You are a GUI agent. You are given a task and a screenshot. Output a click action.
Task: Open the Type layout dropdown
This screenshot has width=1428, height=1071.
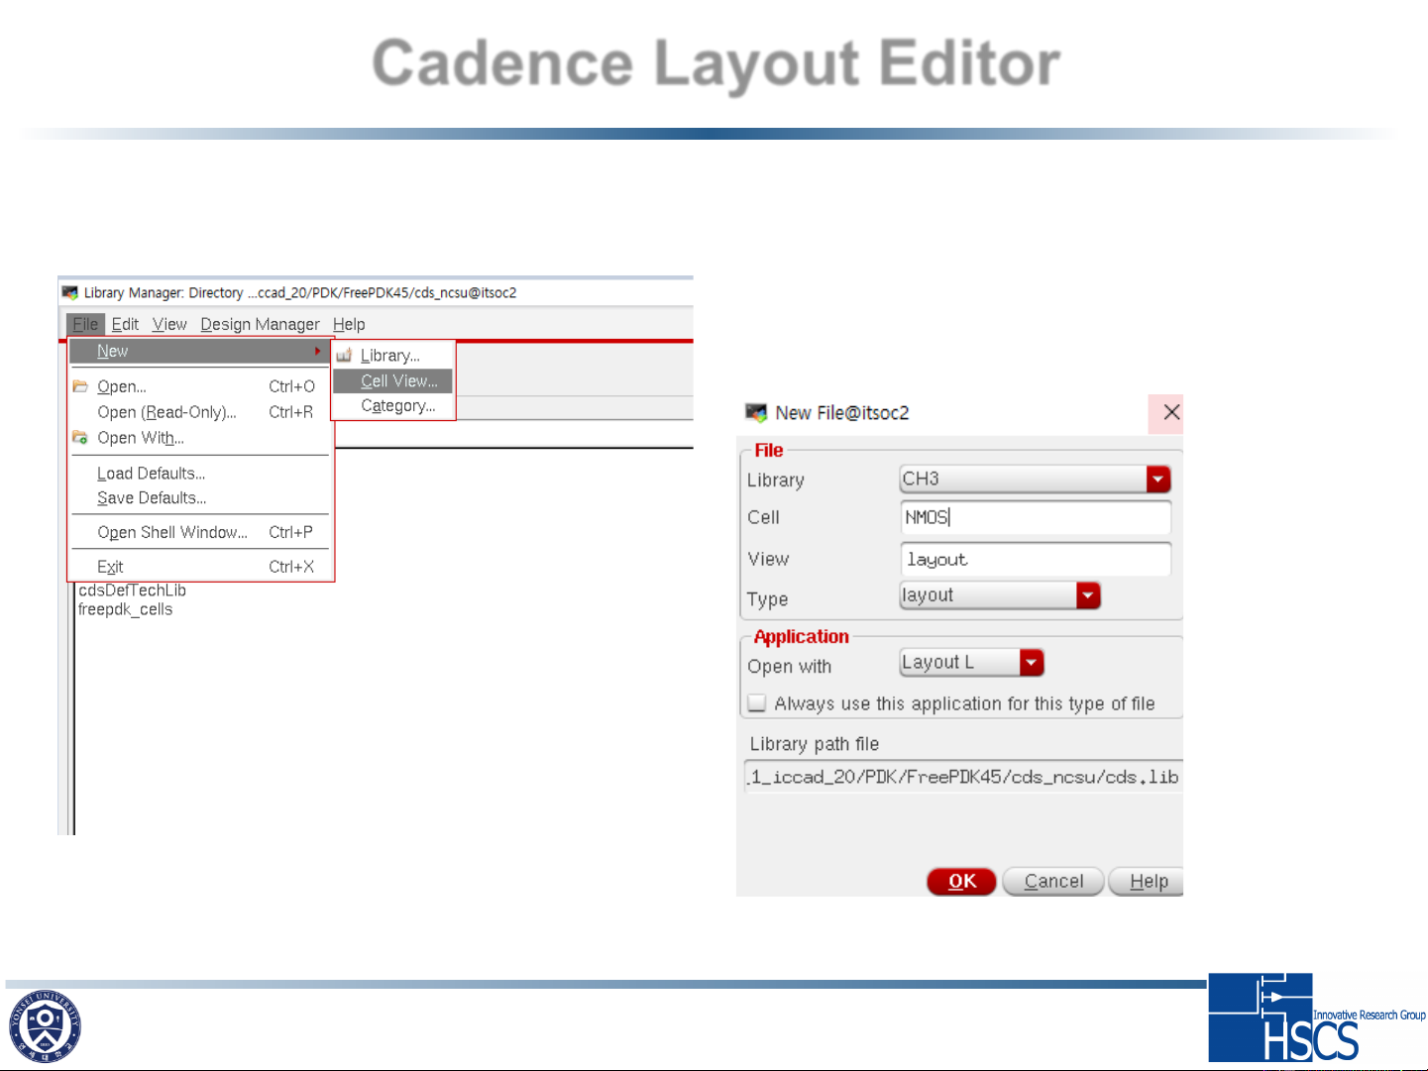click(x=1088, y=595)
